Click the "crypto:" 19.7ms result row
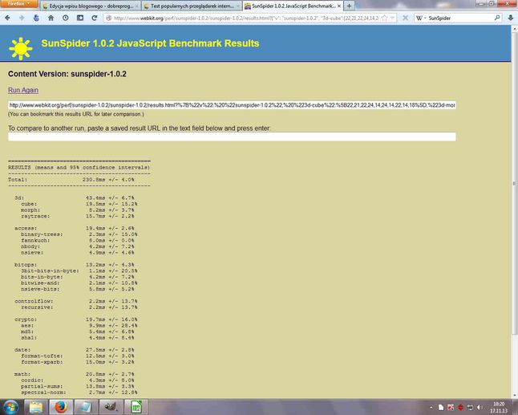The image size is (518, 415). pyautogui.click(x=75, y=319)
